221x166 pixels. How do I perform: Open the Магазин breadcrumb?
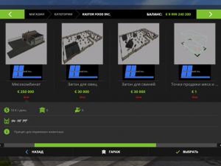pyautogui.click(x=36, y=14)
